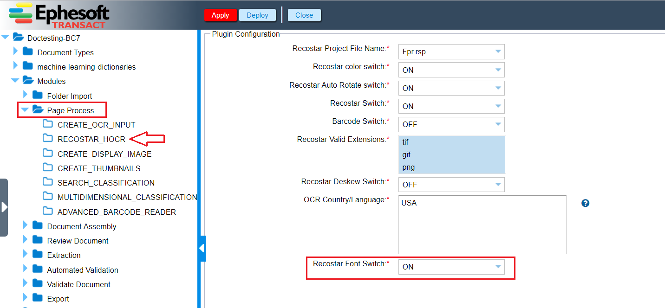This screenshot has height=308, width=665.
Task: Click the Deploy button
Action: (x=257, y=15)
